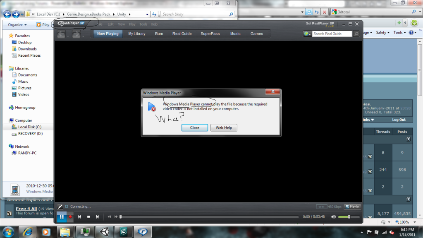This screenshot has width=423, height=238.
Task: Mute the RealPlayer volume speaker icon
Action: click(334, 216)
